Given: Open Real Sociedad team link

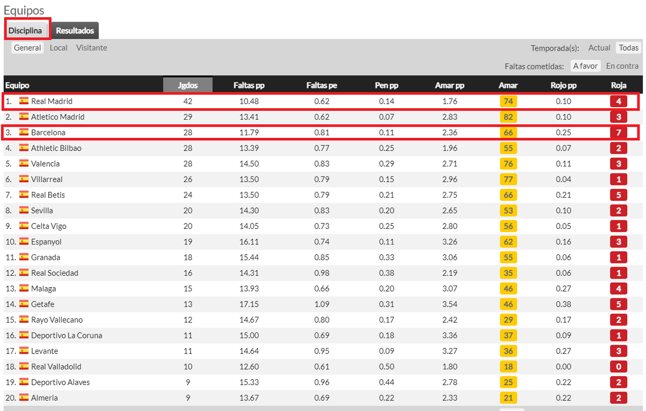Looking at the screenshot, I should tap(54, 273).
